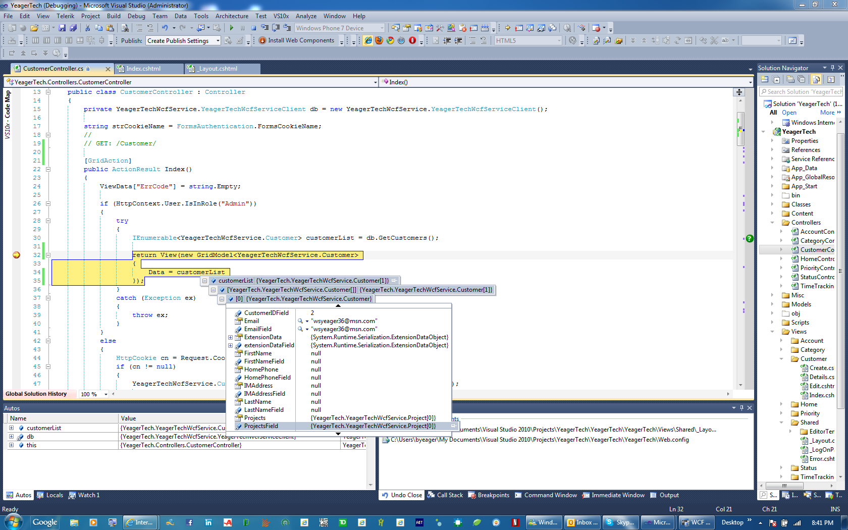
Task: Click the Cut scissors icon
Action: pos(87,28)
